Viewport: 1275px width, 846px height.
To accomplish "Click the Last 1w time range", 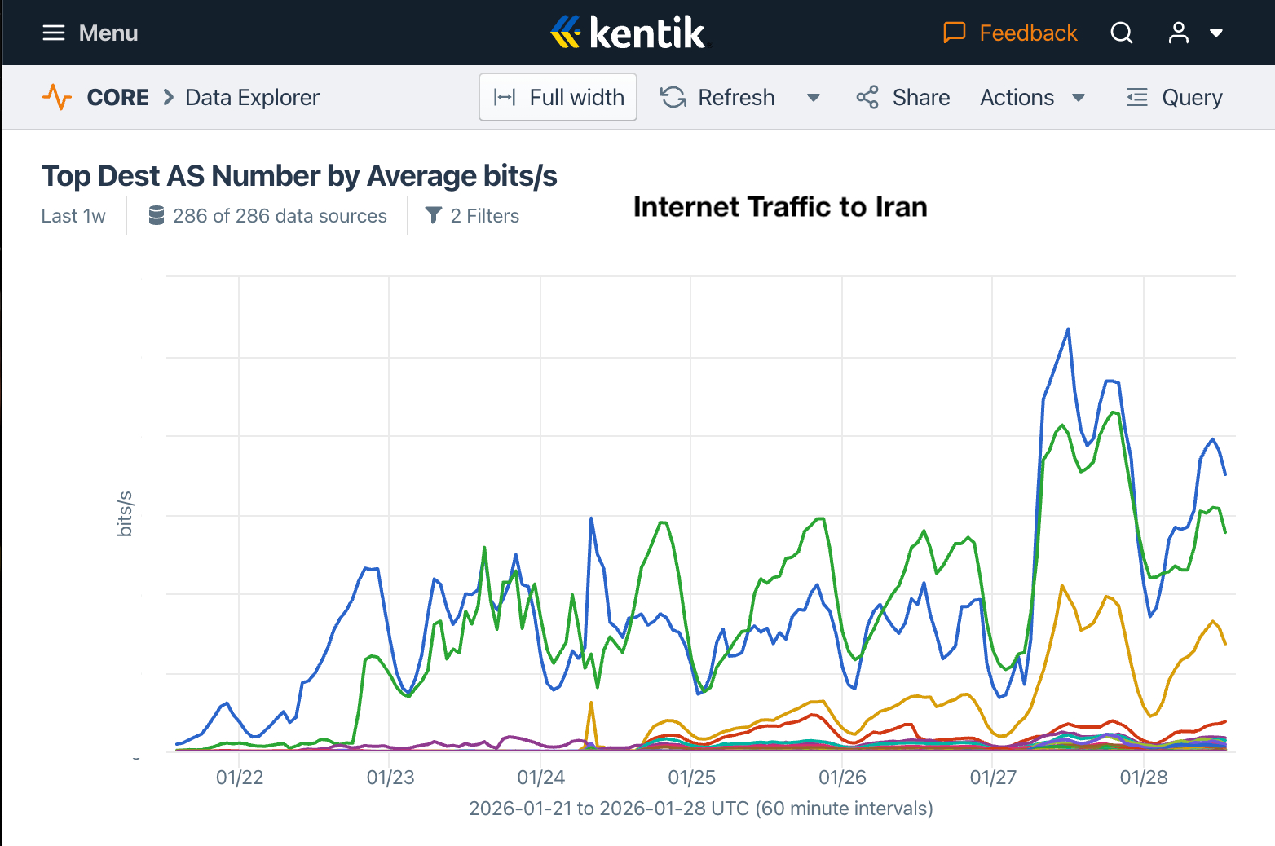I will point(73,216).
